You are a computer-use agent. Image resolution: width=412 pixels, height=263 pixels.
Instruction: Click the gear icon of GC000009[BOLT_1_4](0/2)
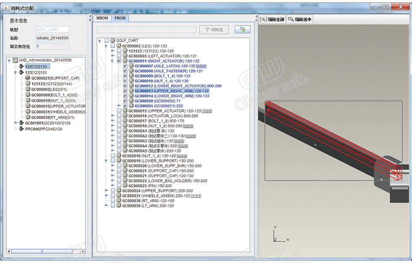(28, 95)
